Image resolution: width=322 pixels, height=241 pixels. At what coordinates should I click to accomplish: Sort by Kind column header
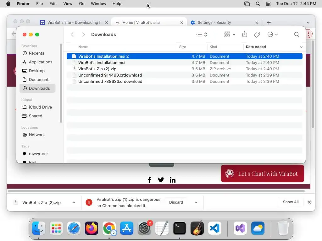(x=213, y=47)
